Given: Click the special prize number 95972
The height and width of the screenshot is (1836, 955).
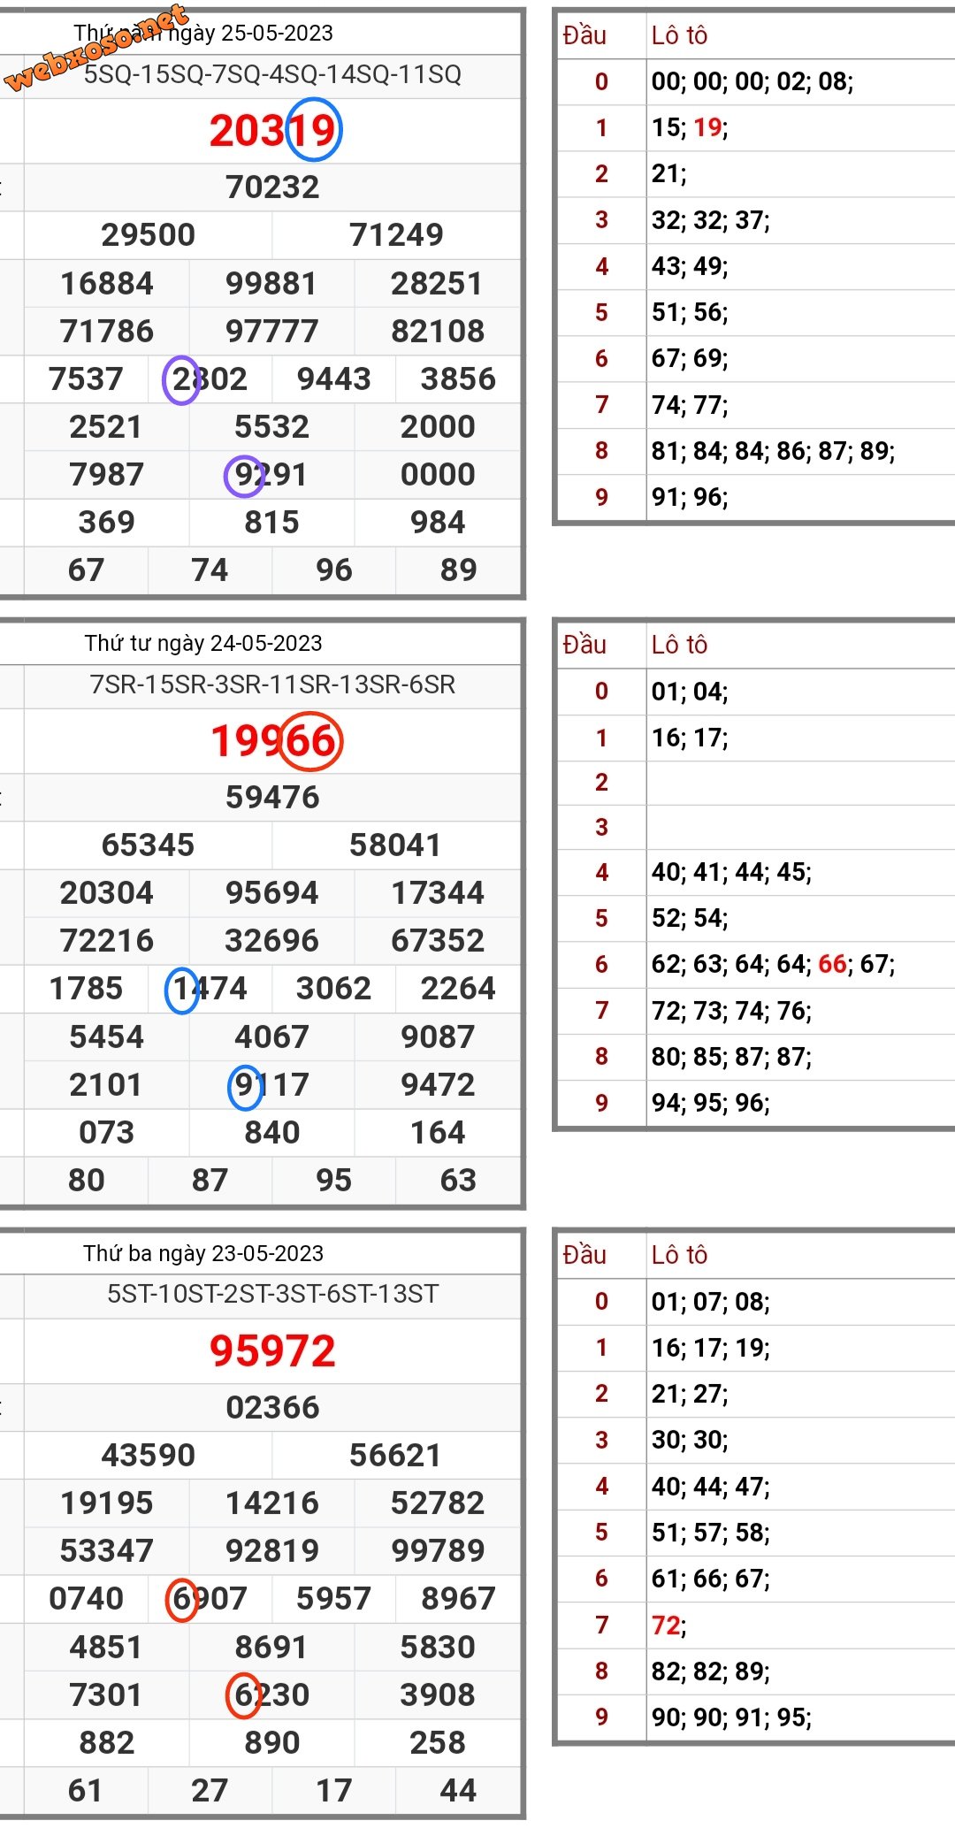Looking at the screenshot, I should coord(272,1351).
